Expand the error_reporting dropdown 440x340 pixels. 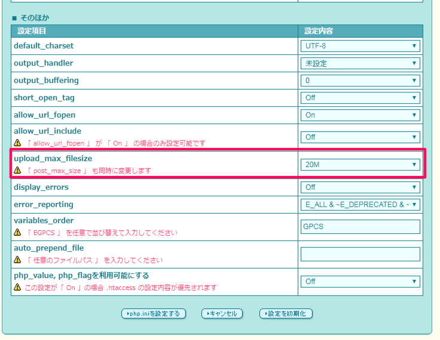(360, 205)
